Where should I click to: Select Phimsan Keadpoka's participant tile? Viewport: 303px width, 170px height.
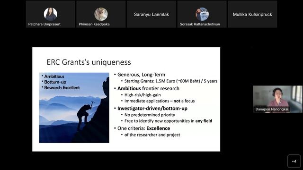tap(101, 14)
